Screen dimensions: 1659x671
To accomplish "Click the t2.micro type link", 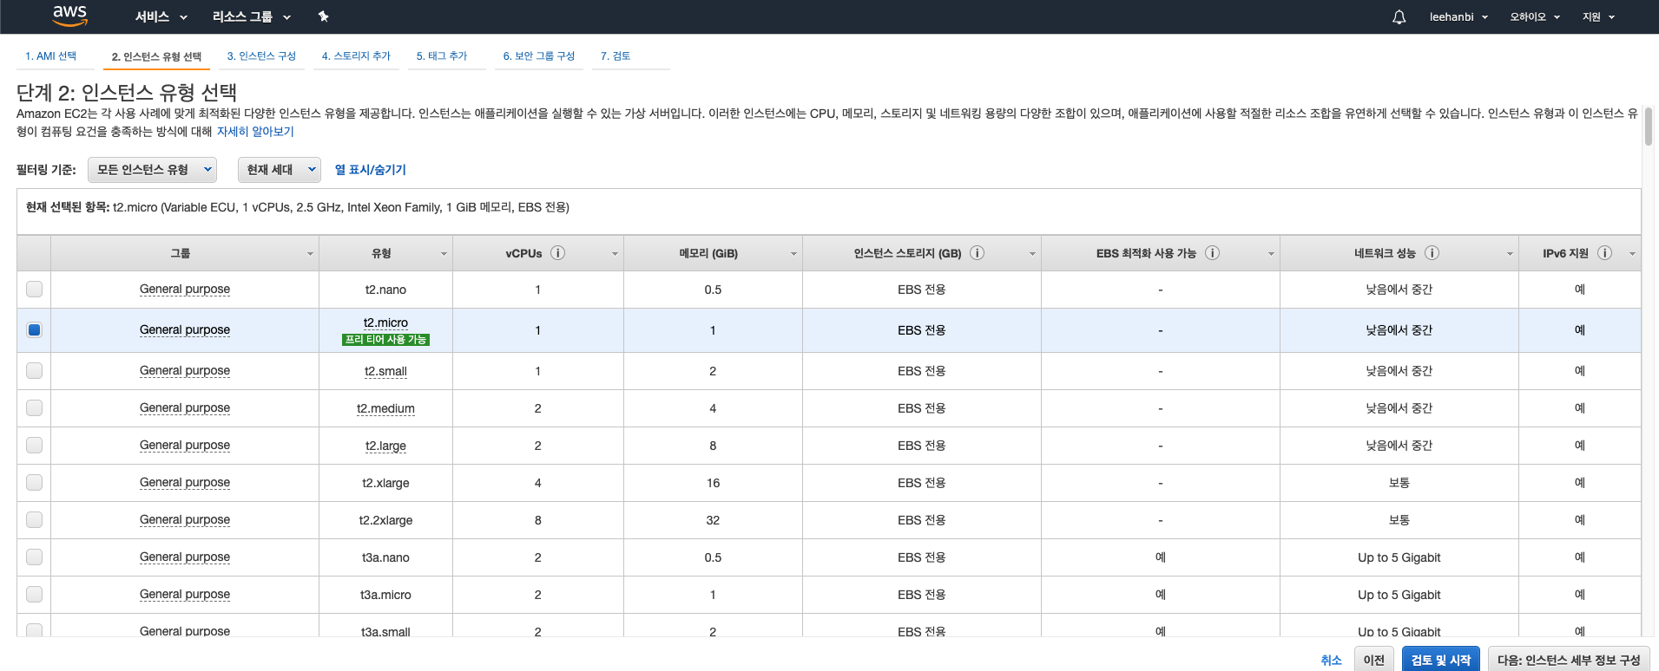I will (x=385, y=322).
